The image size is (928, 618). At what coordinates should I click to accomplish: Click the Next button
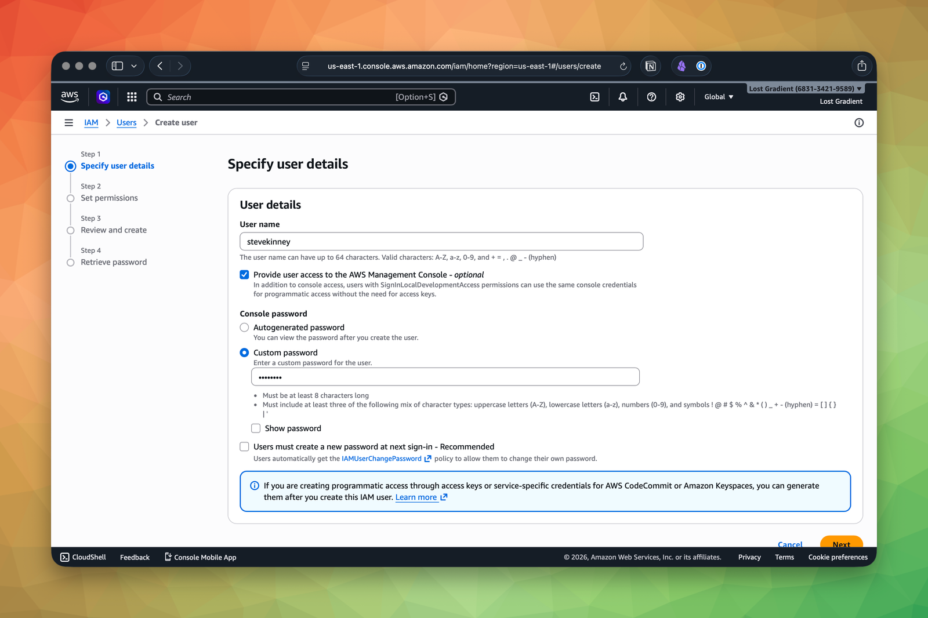coord(841,543)
